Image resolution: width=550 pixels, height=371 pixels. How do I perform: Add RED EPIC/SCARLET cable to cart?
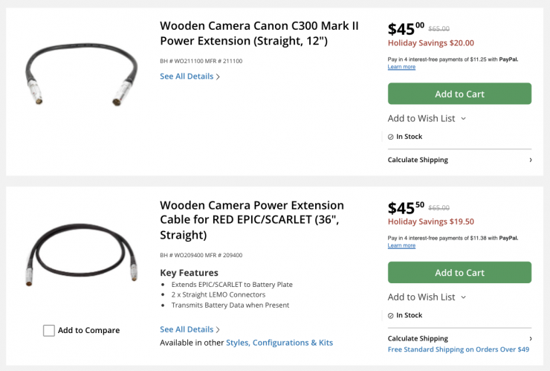coord(459,272)
